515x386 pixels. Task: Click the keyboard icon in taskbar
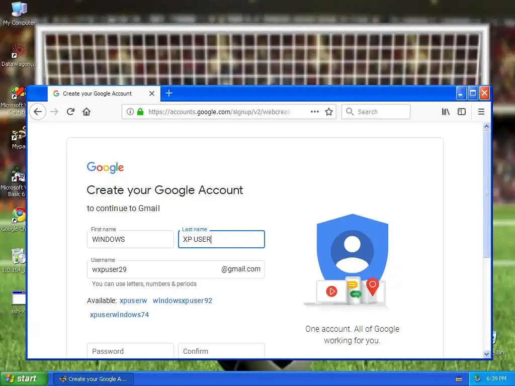(459, 379)
